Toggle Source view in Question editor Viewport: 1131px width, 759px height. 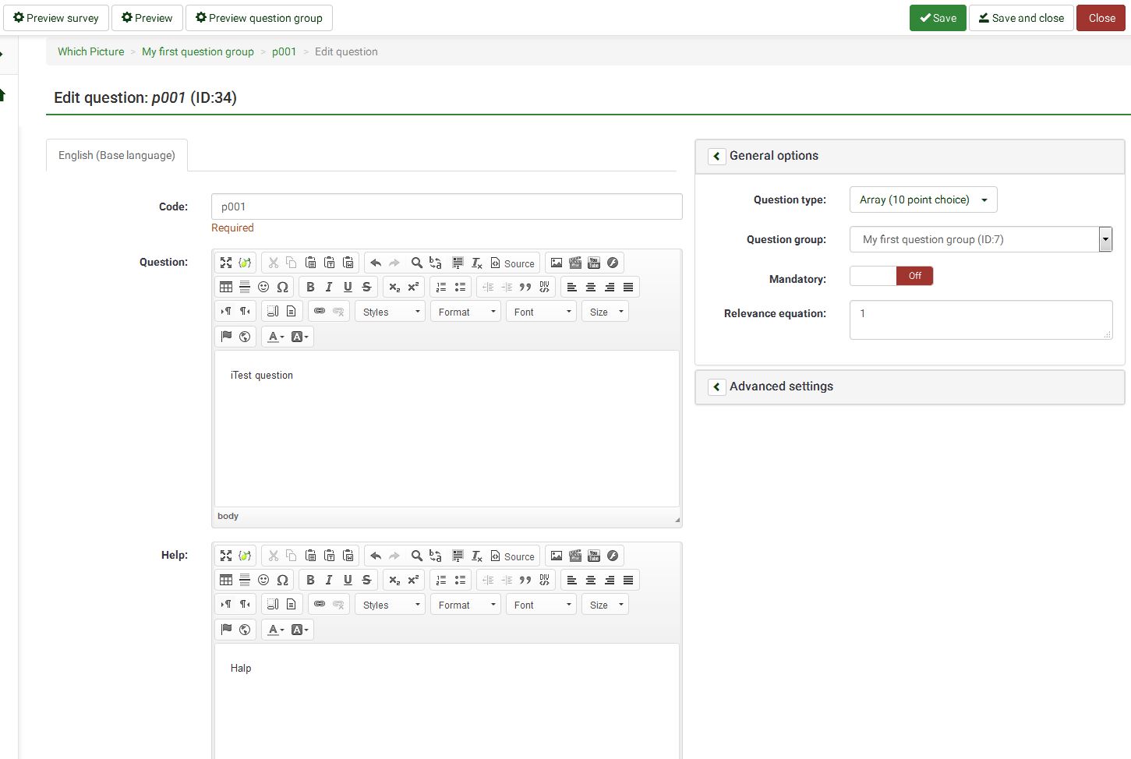click(512, 263)
